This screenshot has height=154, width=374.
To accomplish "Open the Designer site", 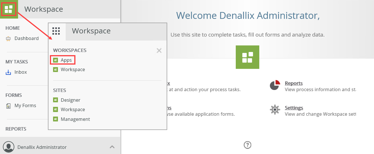I will [x=71, y=100].
